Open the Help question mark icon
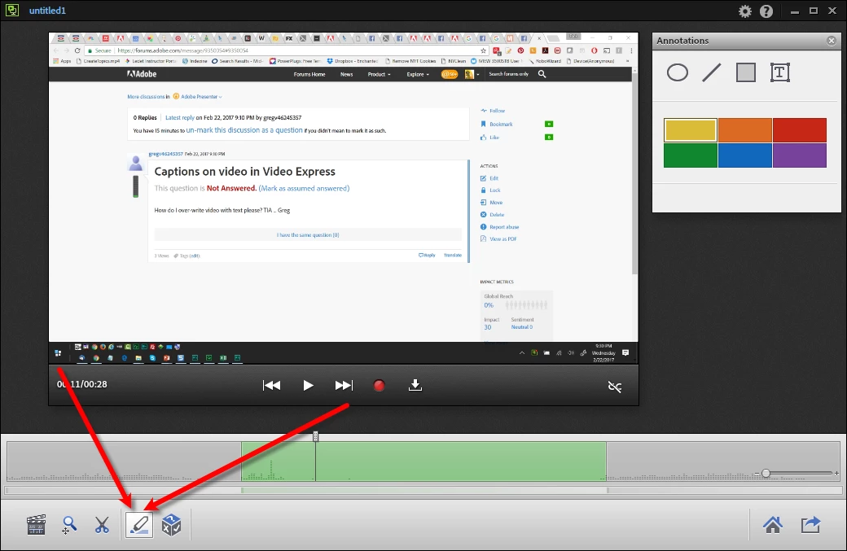Viewport: 847px width, 551px height. [x=766, y=11]
